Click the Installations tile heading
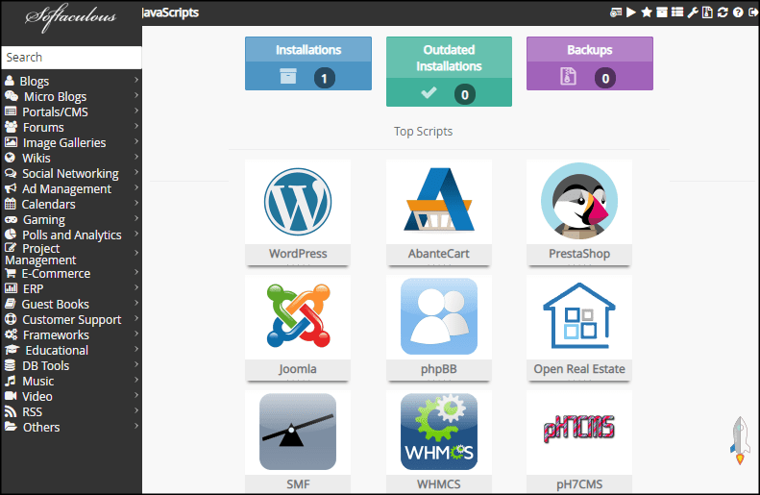This screenshot has height=495, width=760. click(x=308, y=50)
